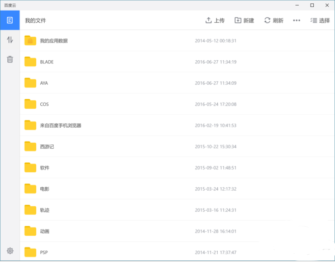Viewport: 335px width, 262px height.
Task: Click the 新建 new folder button
Action: (x=244, y=21)
